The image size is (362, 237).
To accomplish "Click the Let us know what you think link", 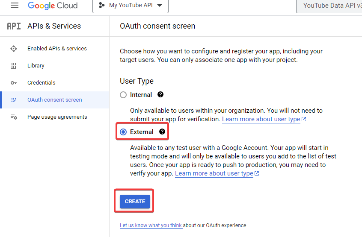I will [x=151, y=225].
